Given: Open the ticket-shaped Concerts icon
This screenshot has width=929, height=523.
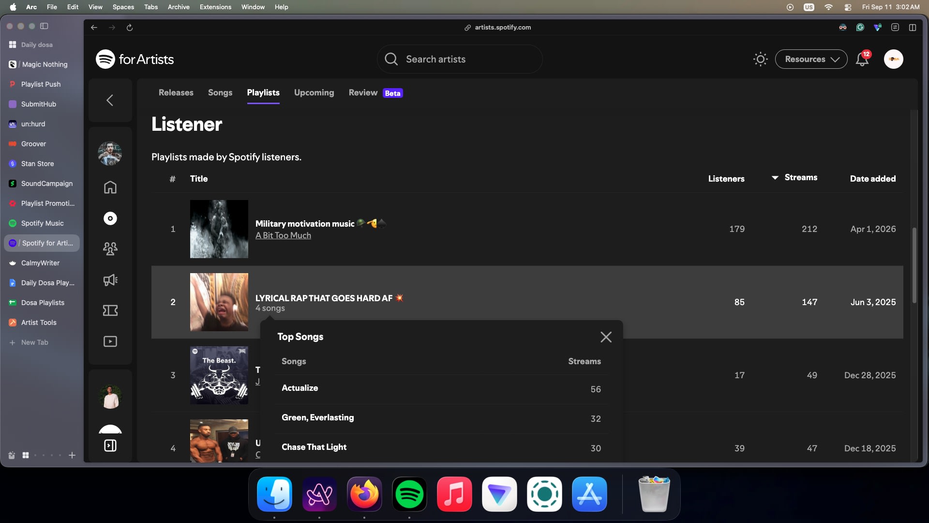Looking at the screenshot, I should 110,310.
